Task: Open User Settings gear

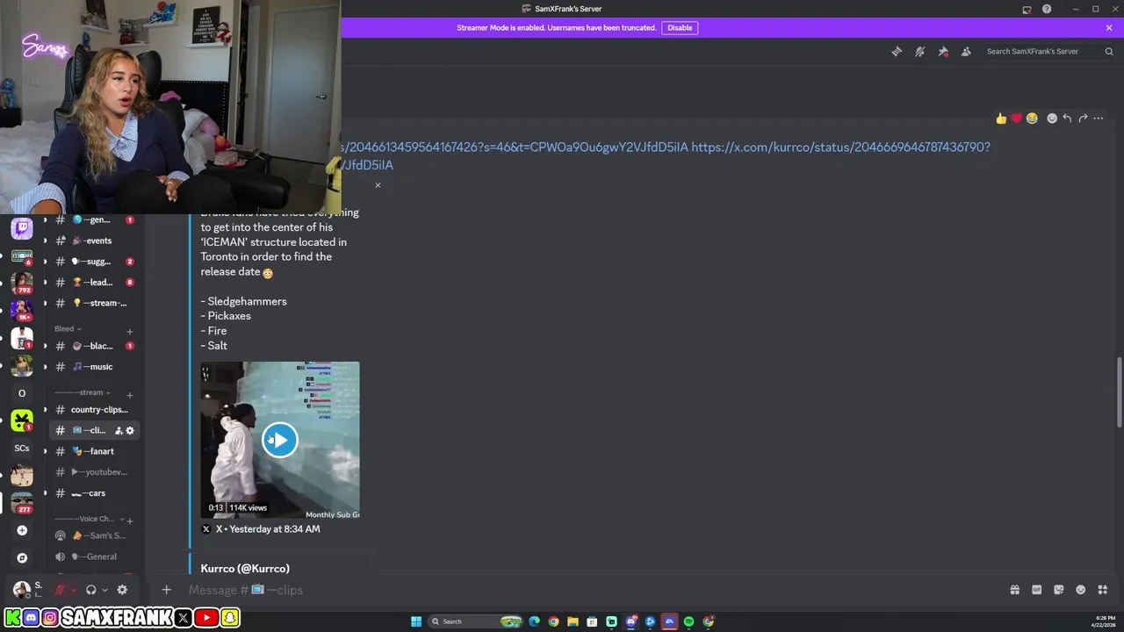Action: pyautogui.click(x=122, y=590)
